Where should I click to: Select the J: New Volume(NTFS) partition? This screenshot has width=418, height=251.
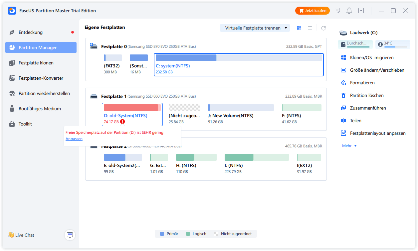click(241, 114)
